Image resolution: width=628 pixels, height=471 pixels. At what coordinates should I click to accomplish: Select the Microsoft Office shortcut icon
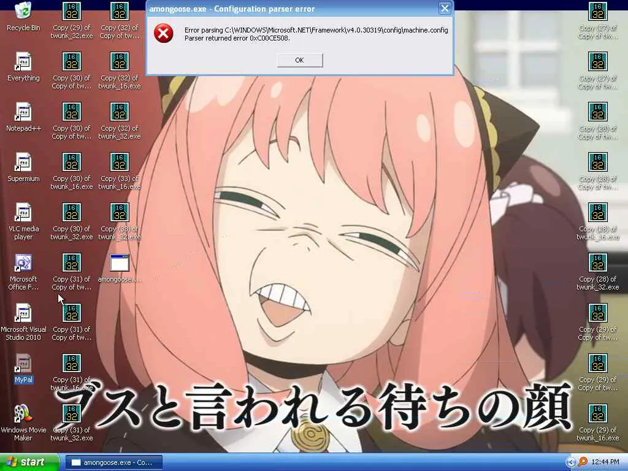pos(23,272)
